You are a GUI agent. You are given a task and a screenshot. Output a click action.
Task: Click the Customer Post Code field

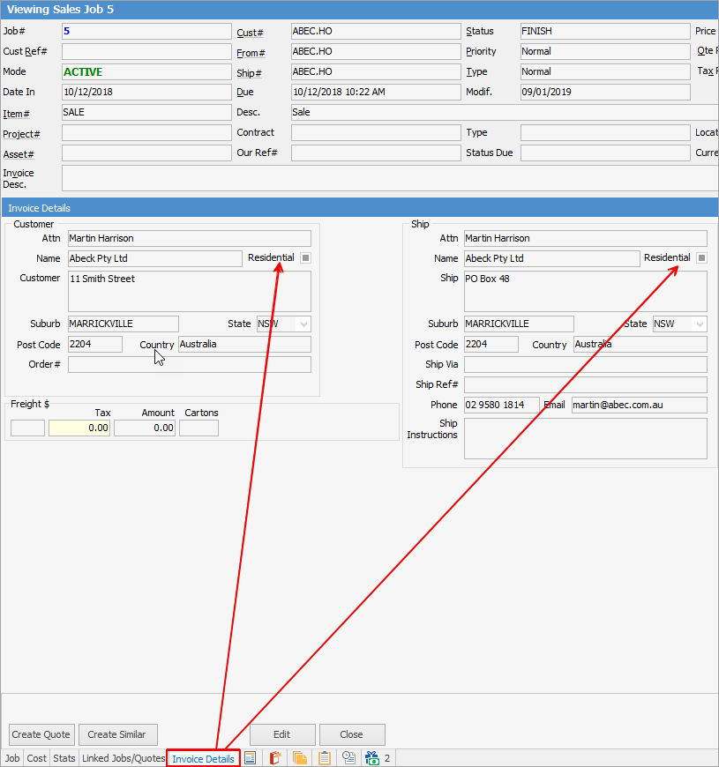95,345
